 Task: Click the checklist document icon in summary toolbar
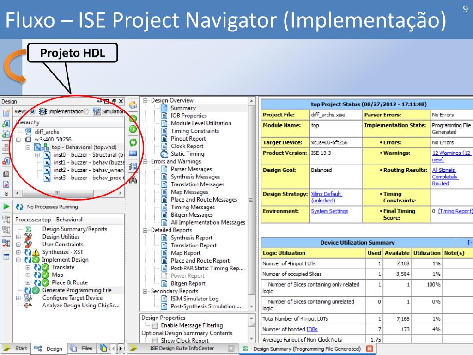[x=133, y=166]
